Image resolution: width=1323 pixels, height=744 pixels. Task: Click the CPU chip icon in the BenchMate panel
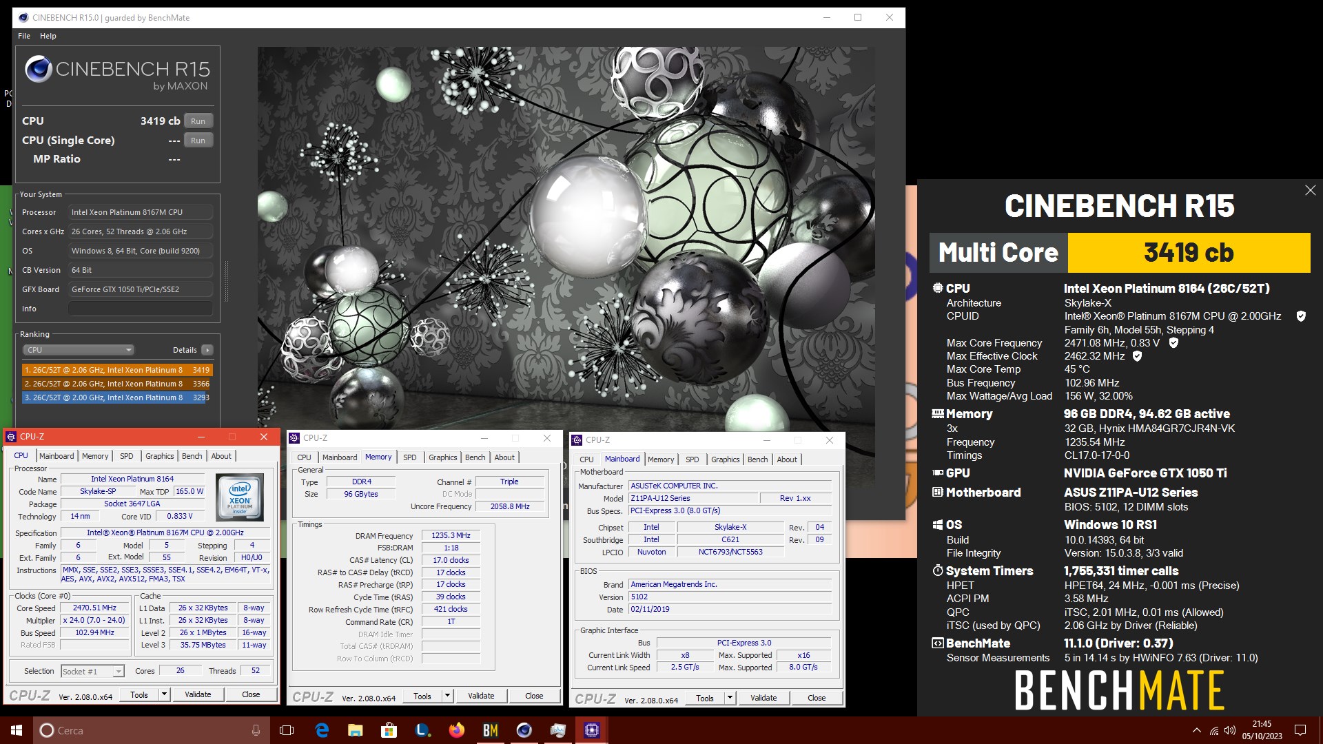(938, 288)
